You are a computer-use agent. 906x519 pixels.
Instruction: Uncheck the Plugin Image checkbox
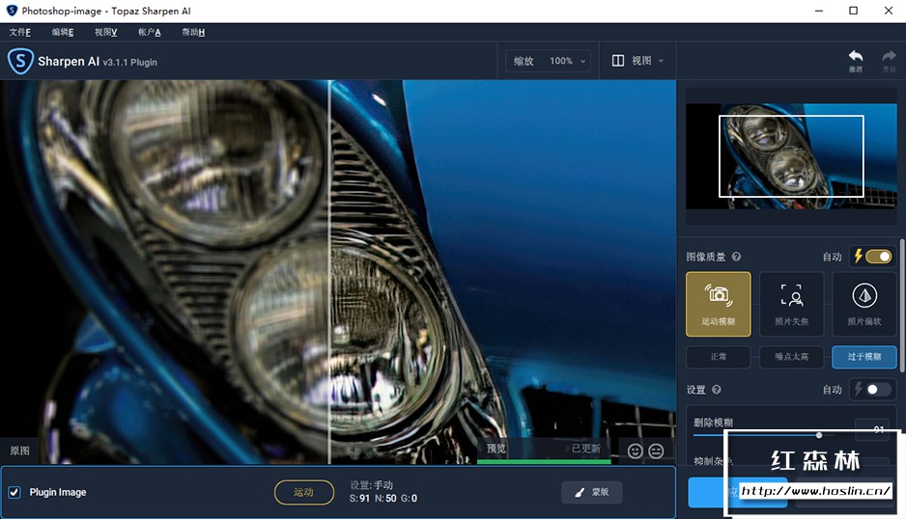click(x=14, y=492)
